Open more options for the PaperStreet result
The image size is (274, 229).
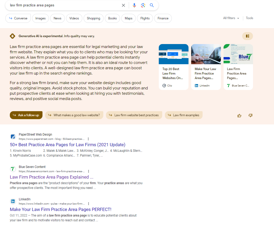pos(88,139)
